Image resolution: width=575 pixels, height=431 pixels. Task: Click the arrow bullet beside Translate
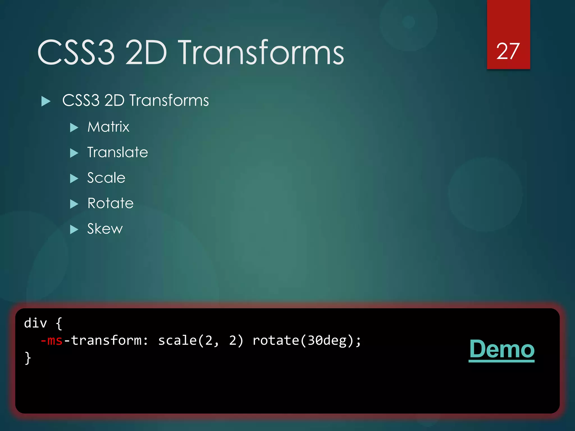point(74,153)
